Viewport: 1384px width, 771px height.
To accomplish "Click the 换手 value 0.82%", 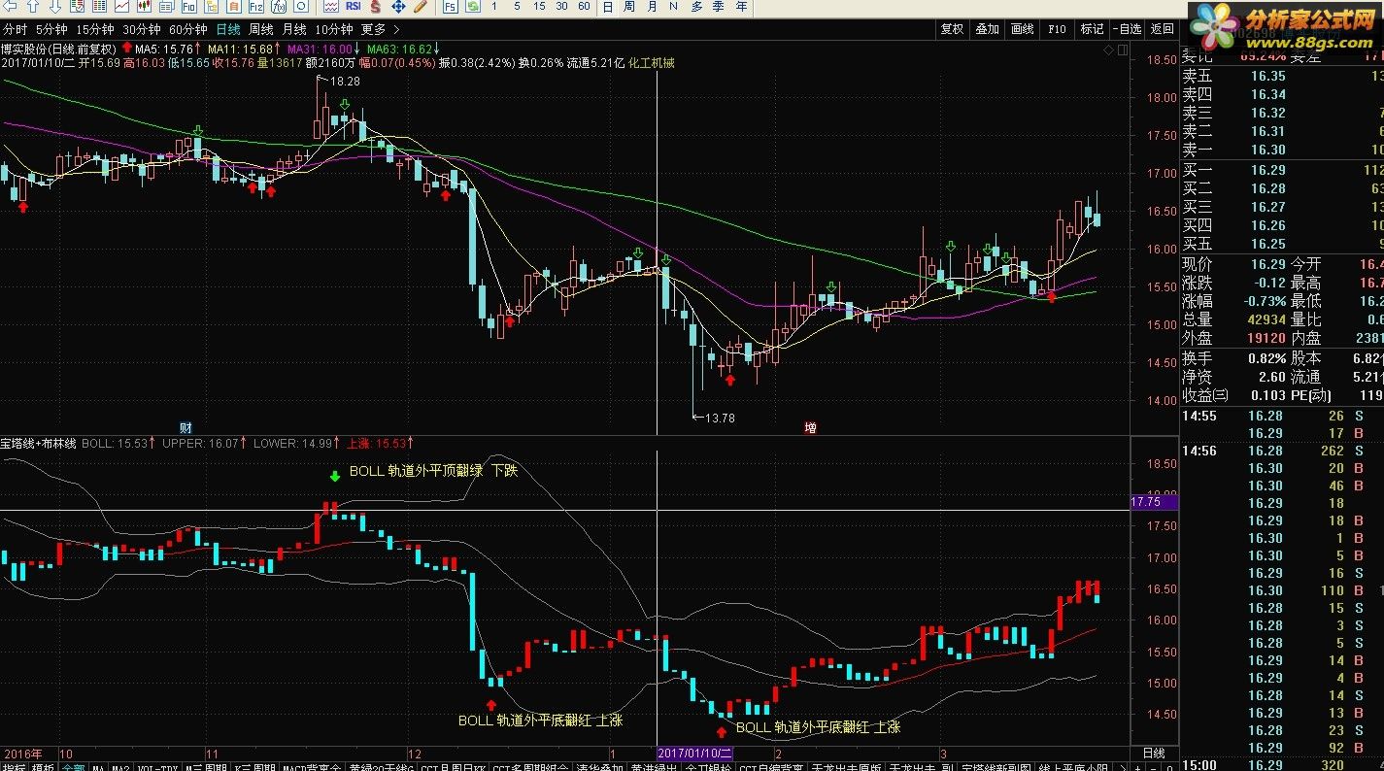I will tap(1267, 358).
